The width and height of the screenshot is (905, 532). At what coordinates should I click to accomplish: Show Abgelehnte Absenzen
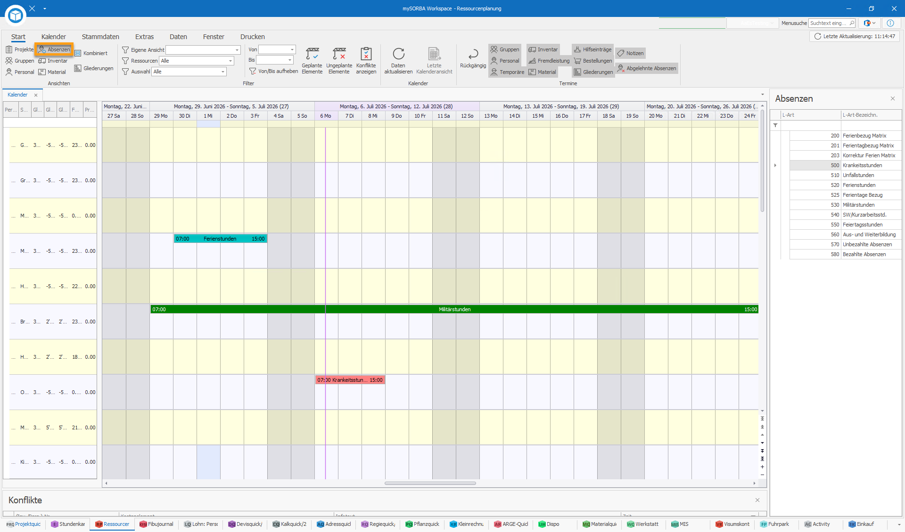646,68
